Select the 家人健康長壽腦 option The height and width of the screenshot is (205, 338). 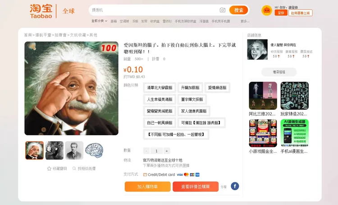[194, 111]
